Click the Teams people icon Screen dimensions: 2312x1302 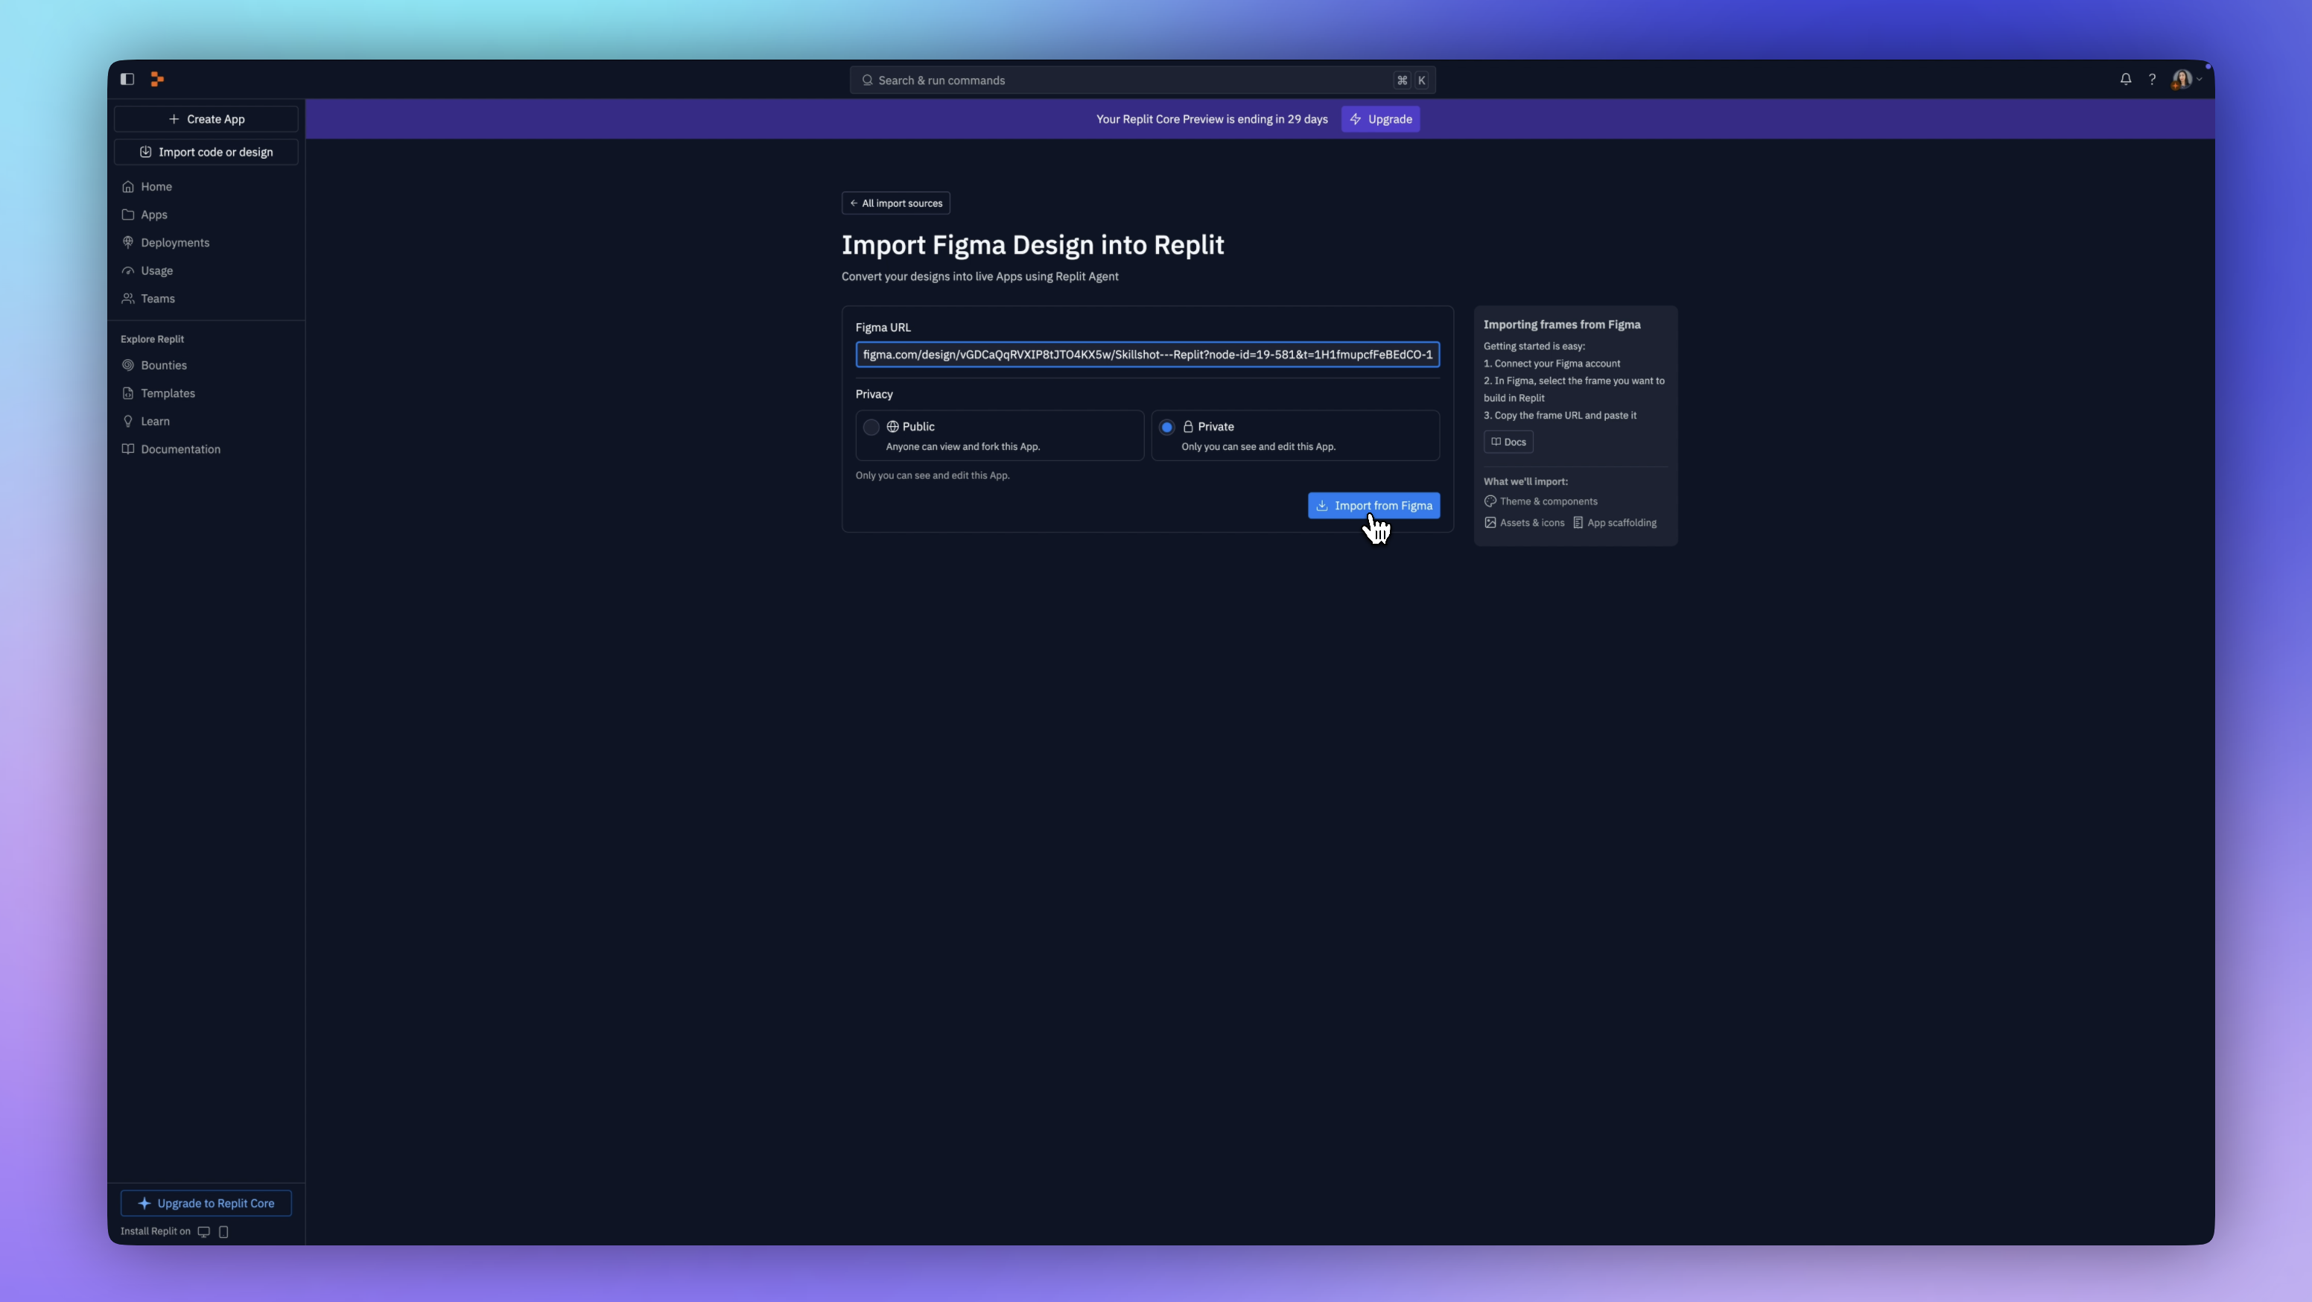[128, 298]
